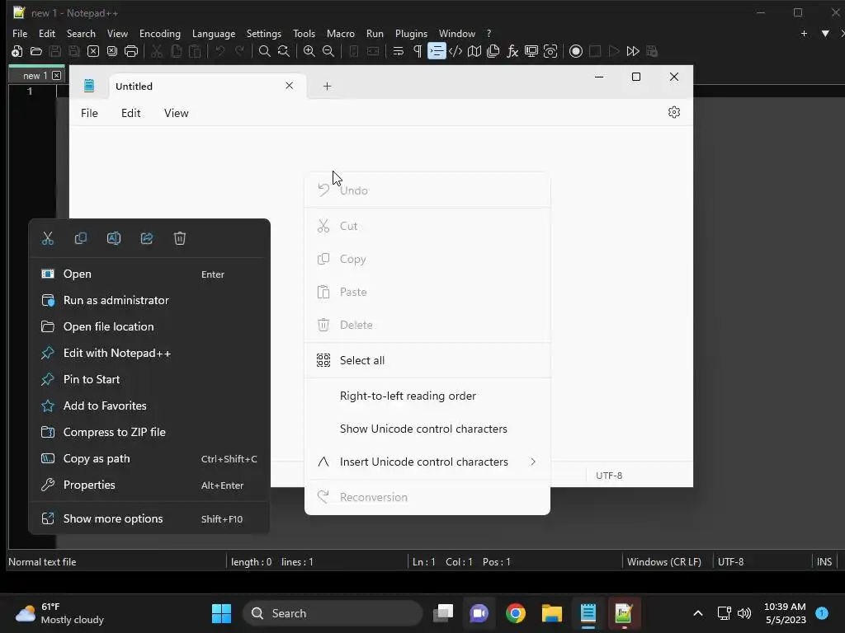
Task: Toggle the highlighted indent guide toolbar button
Action: 437,51
